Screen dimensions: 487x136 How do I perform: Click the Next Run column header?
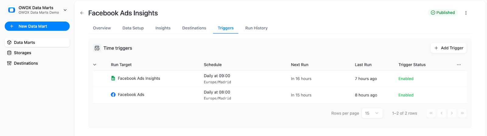(x=300, y=65)
